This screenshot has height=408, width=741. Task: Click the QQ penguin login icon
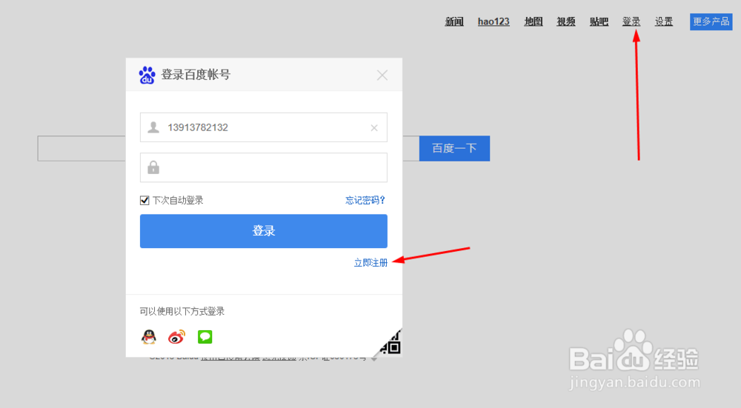pyautogui.click(x=149, y=337)
